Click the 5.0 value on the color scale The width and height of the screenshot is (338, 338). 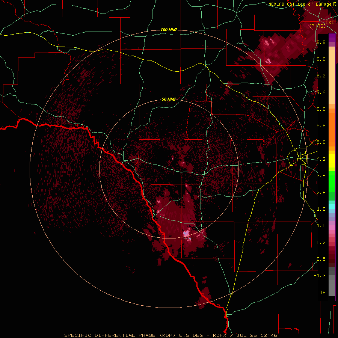(x=321, y=142)
